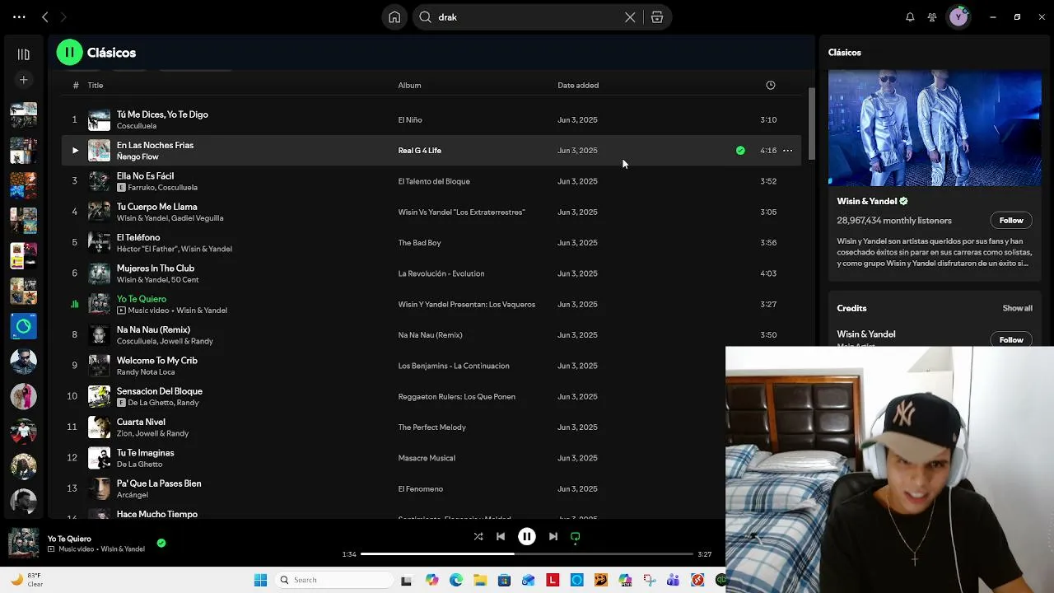Screen dimensions: 1054x593
Task: Follow Wisin & Yandel in Credits list
Action: pyautogui.click(x=1011, y=339)
